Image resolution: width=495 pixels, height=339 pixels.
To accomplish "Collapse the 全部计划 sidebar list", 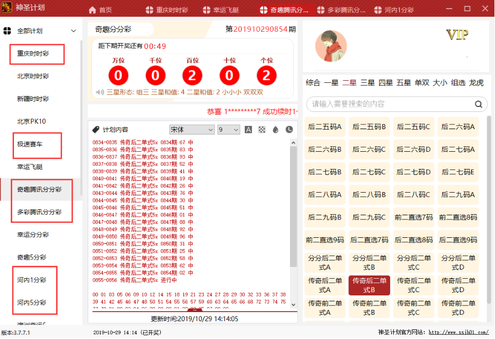I will 73,31.
